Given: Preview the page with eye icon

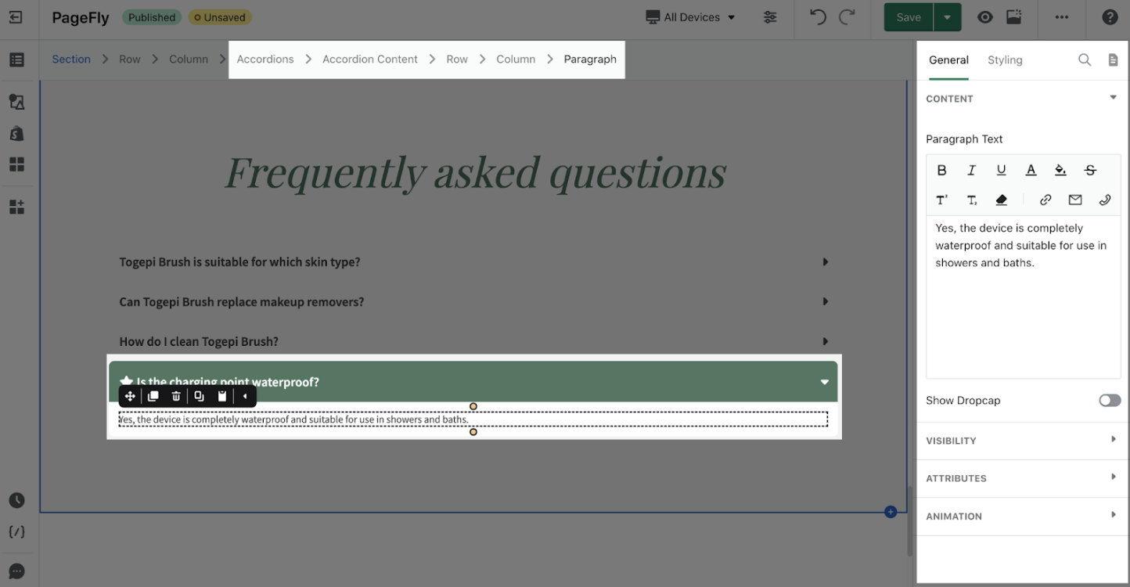Looking at the screenshot, I should 985,17.
